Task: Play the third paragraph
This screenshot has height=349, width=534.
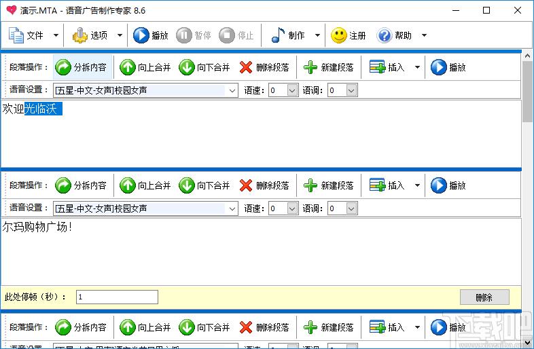Action: [x=448, y=327]
